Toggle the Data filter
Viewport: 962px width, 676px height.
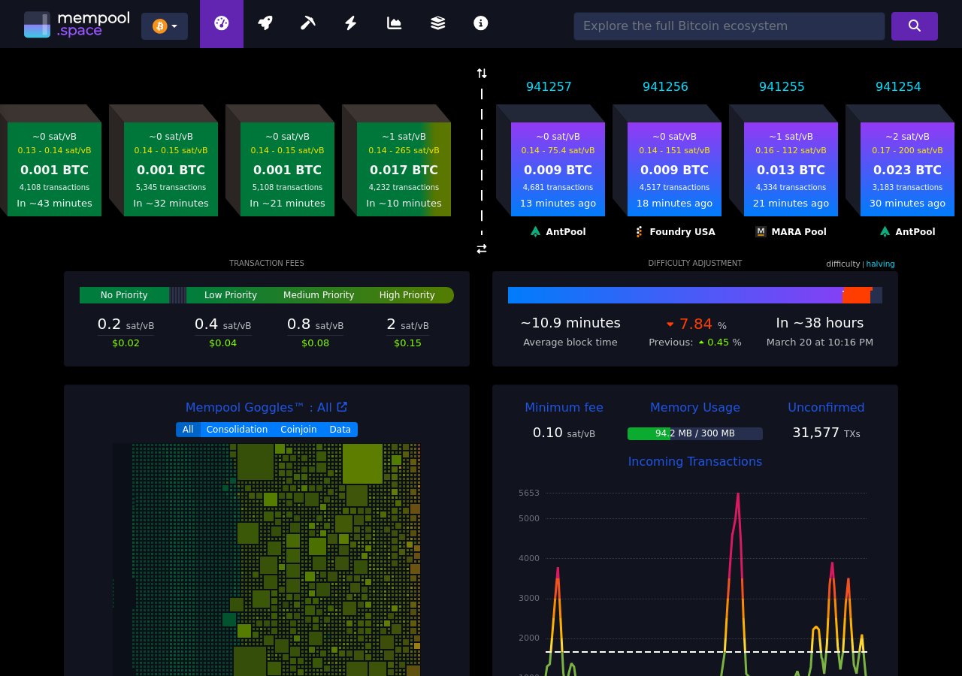click(340, 430)
